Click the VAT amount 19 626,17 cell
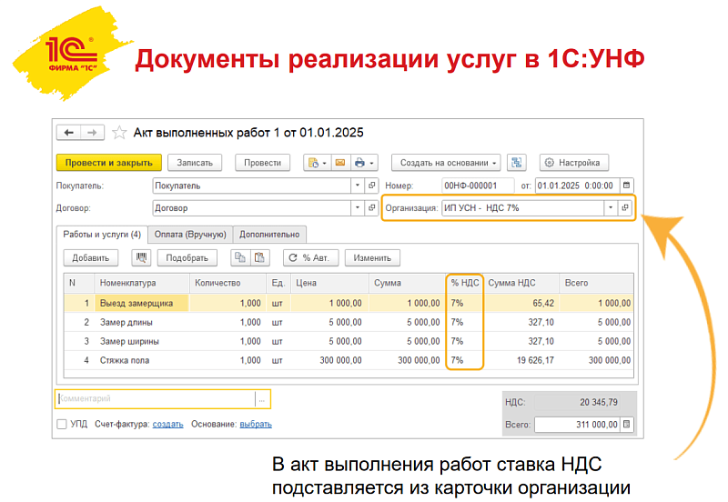This screenshot has height=502, width=728. click(x=521, y=360)
